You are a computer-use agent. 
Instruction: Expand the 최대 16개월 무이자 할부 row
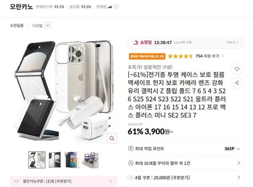tap(184, 163)
